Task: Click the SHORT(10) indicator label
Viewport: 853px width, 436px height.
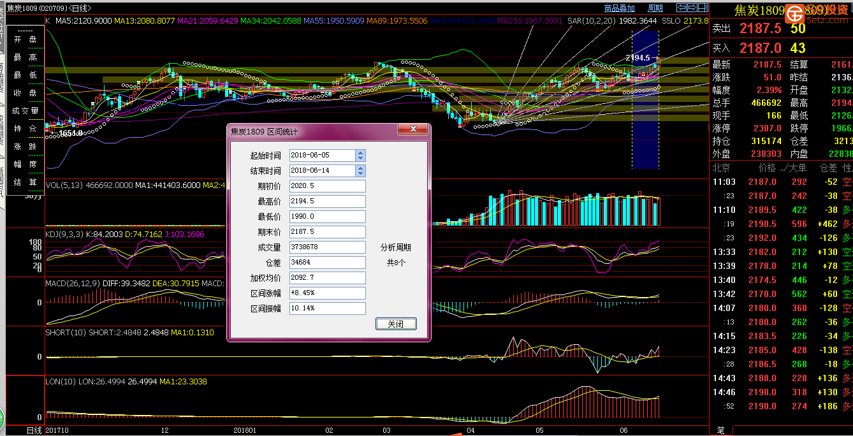Action: click(x=66, y=333)
